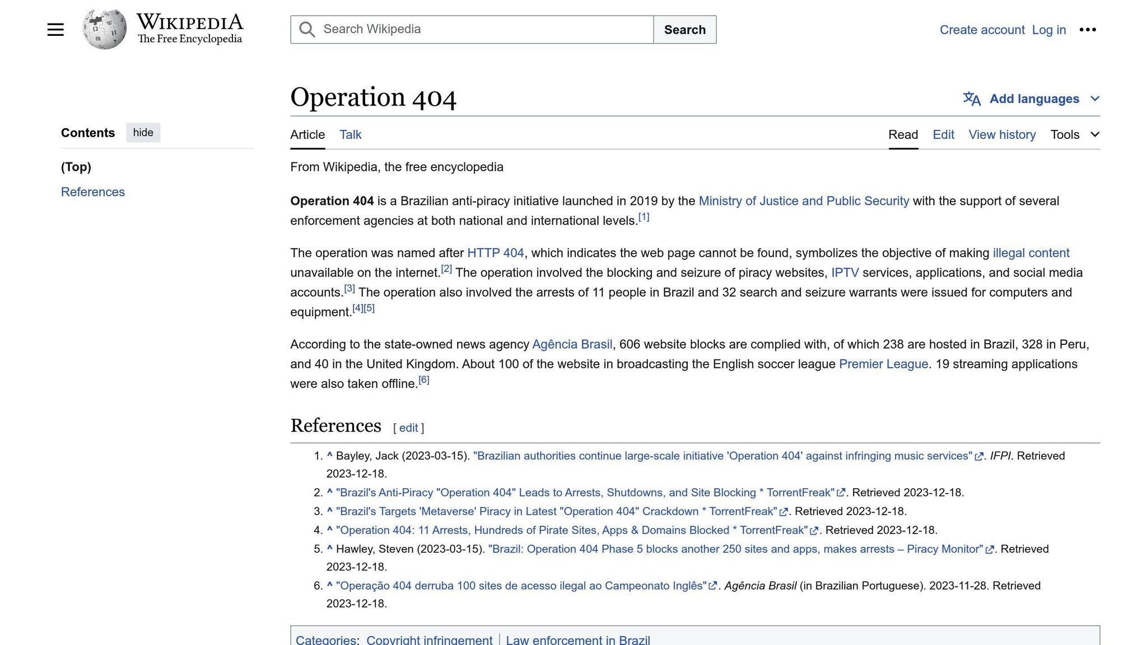
Task: Hide the Contents sidebar
Action: [143, 133]
